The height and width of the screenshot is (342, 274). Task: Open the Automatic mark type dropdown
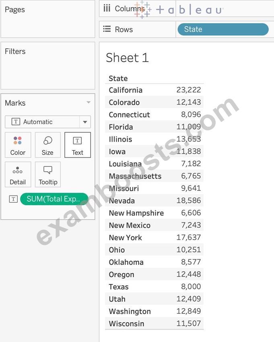coord(48,122)
